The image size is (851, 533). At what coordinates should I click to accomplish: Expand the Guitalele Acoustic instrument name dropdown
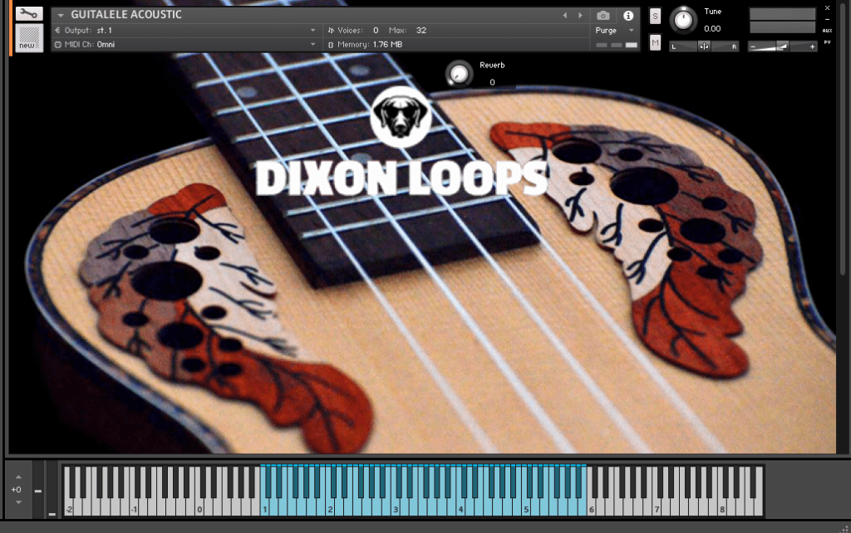(61, 15)
